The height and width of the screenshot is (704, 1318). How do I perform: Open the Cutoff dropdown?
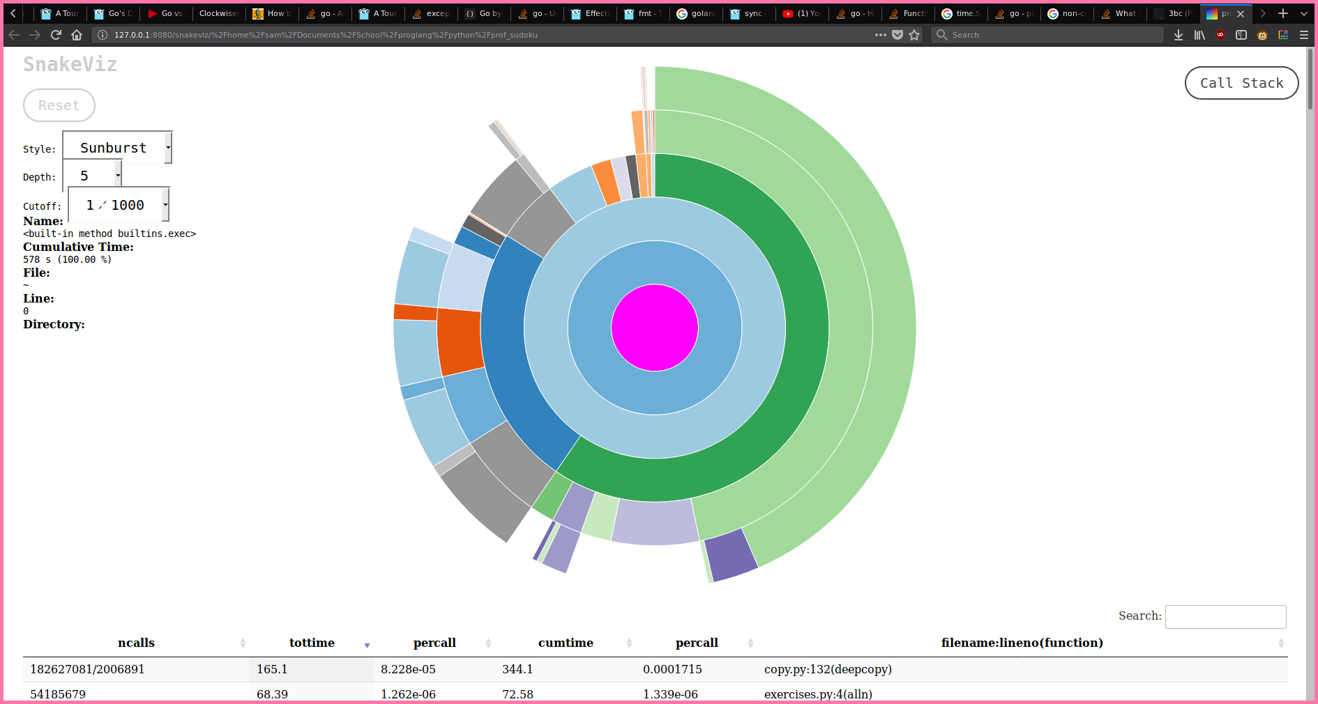[119, 205]
